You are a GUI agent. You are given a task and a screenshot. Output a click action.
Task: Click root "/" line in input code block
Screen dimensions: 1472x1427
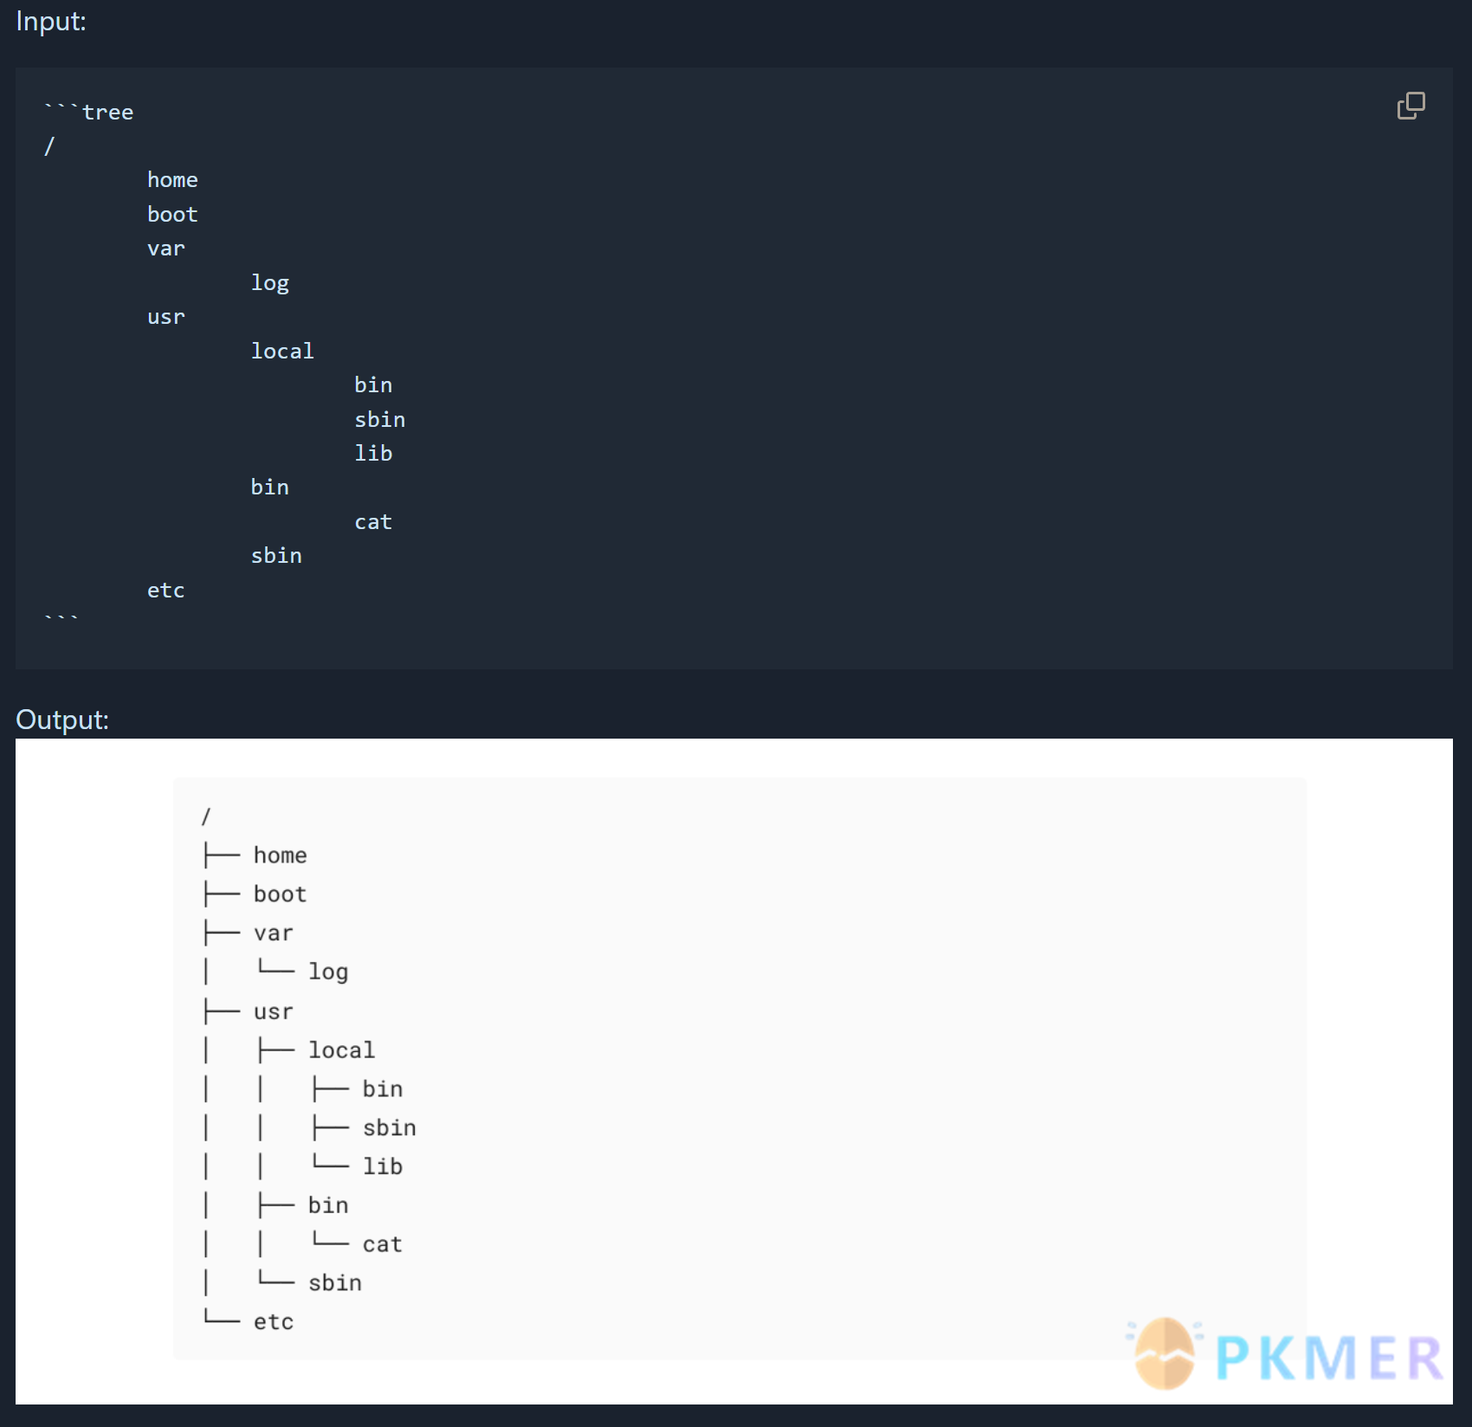click(x=49, y=146)
